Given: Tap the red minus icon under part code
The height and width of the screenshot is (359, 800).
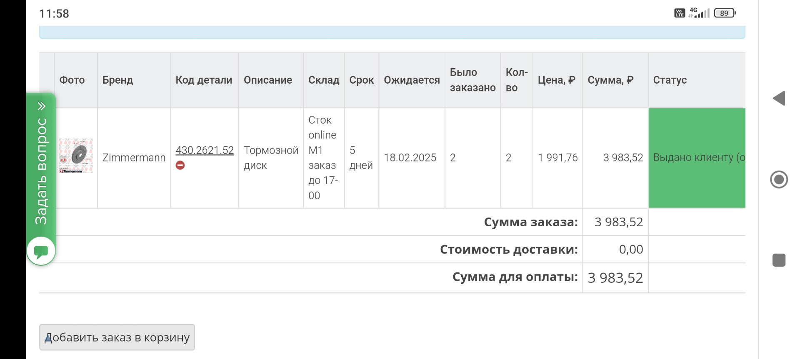Looking at the screenshot, I should coord(180,165).
